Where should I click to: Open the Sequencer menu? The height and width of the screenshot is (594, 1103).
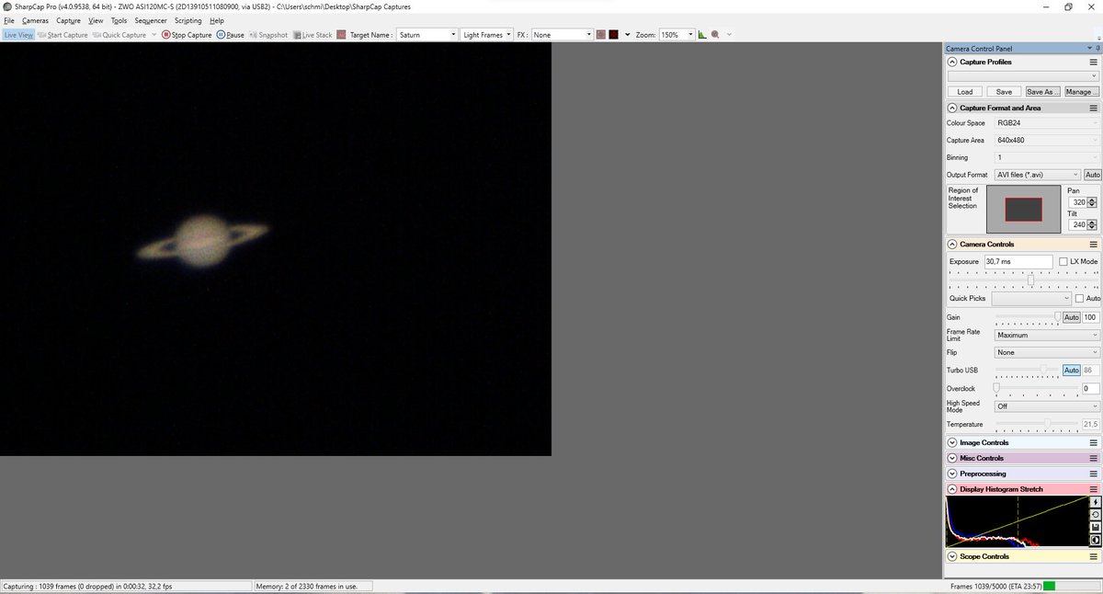point(151,20)
